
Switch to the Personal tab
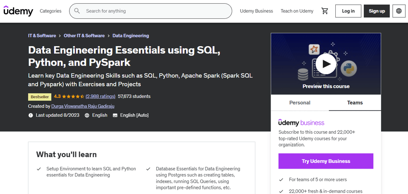(x=300, y=102)
